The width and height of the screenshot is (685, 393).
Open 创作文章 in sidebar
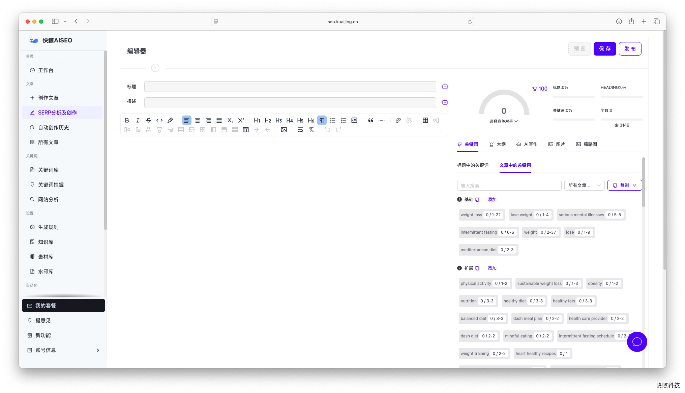tap(62, 98)
